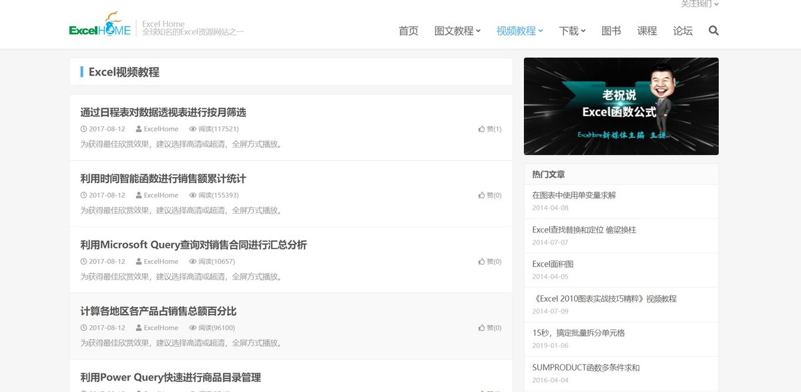Select 论坛 from the top menu
This screenshot has height=392, width=801.
682,31
